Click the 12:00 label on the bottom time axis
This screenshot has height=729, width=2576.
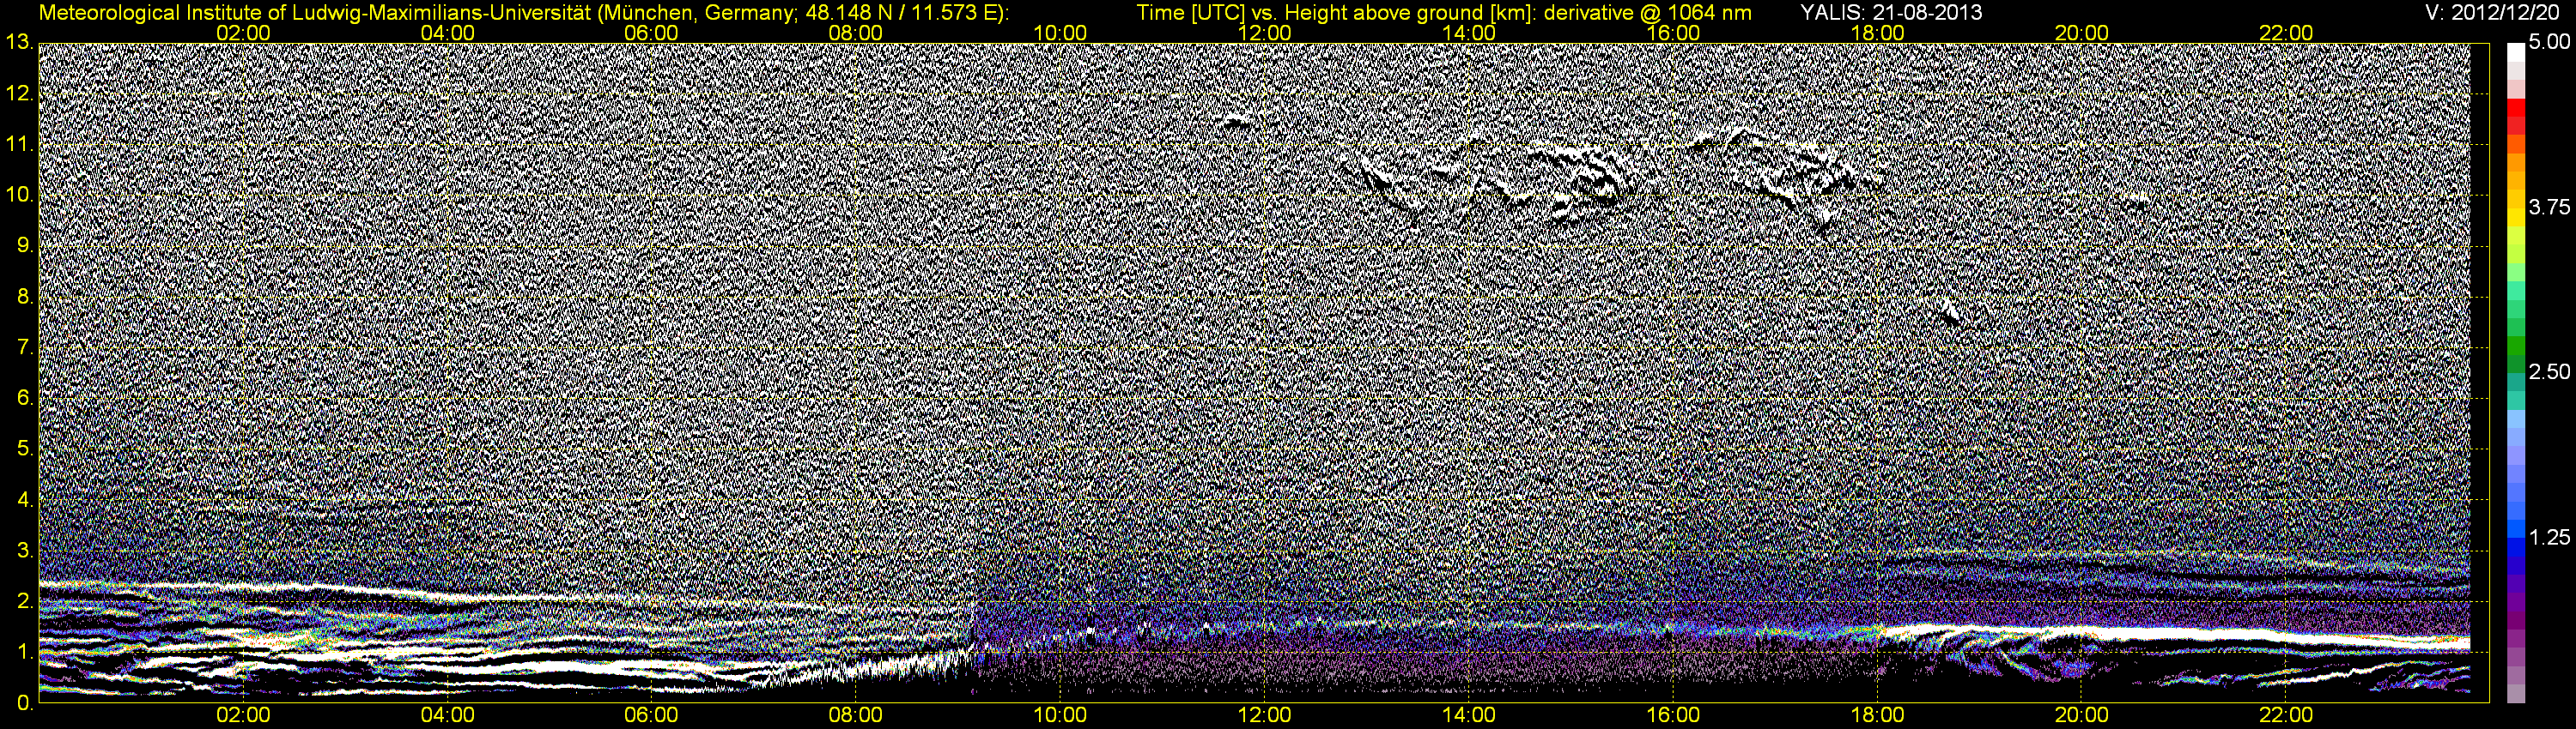tap(1265, 715)
